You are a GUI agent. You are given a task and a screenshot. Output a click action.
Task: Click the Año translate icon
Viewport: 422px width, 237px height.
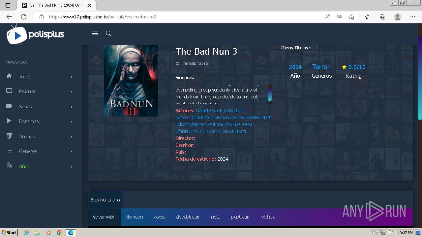tap(9, 166)
